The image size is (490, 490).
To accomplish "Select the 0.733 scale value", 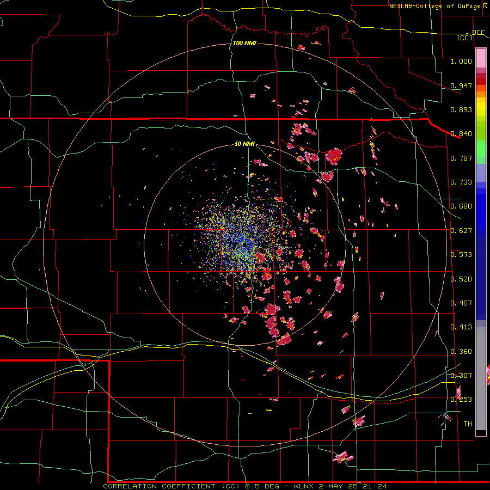I will click(461, 182).
